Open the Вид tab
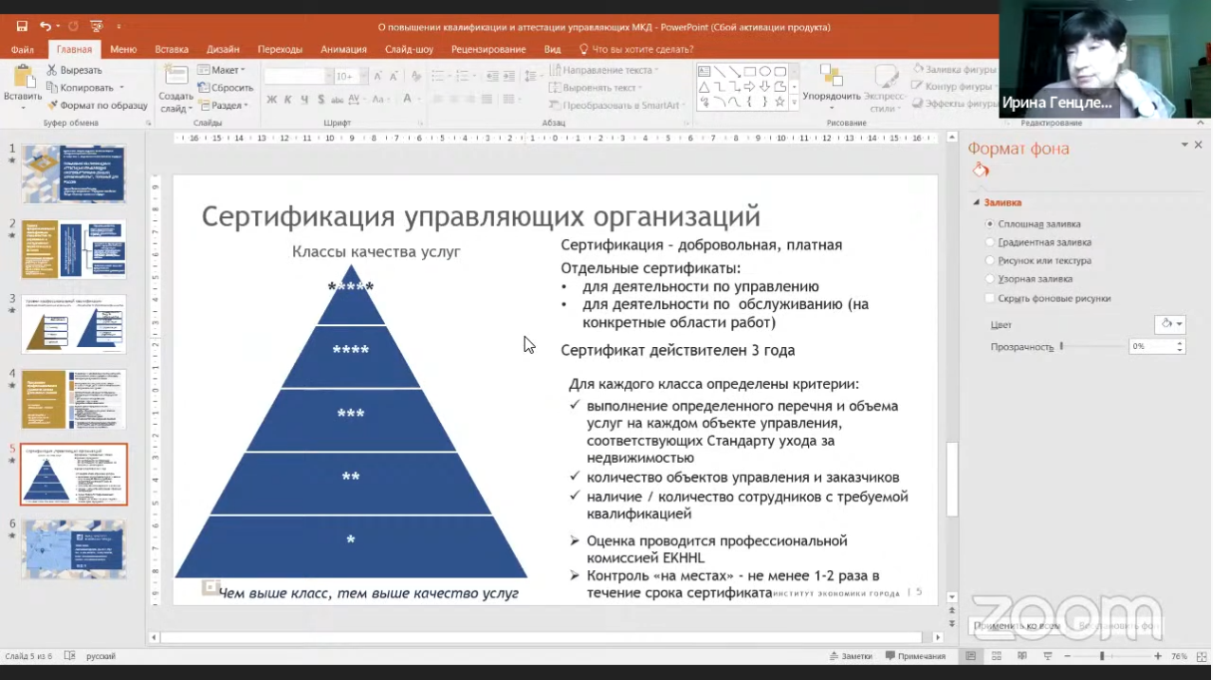Image resolution: width=1213 pixels, height=680 pixels. coord(553,49)
